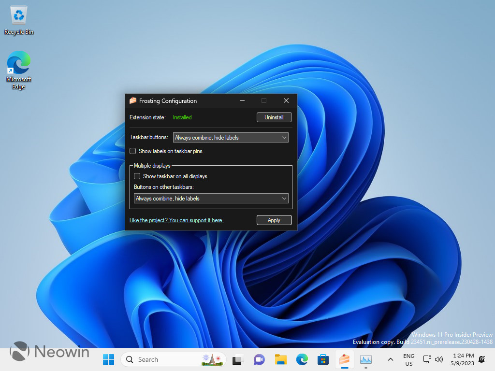Open the Taskbar buttons dropdown
Image resolution: width=495 pixels, height=371 pixels.
231,137
